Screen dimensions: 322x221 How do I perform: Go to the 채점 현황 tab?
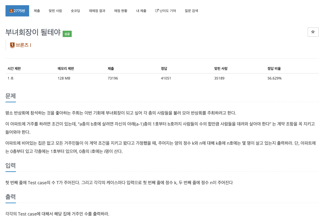121,11
